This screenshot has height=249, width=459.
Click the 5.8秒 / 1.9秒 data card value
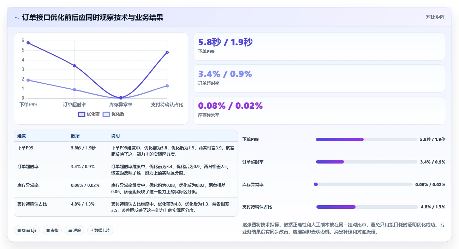tap(225, 42)
